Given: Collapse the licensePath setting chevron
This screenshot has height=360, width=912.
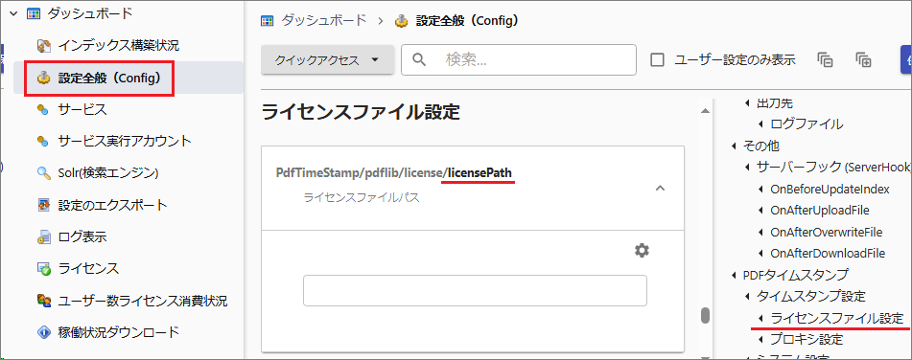Looking at the screenshot, I should click(x=660, y=188).
